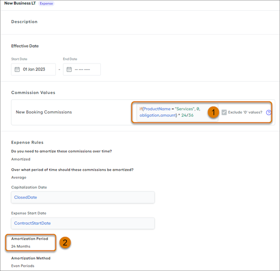Click the Amortization Period label
Image resolution: width=280 pixels, height=271 pixels.
[x=30, y=239]
